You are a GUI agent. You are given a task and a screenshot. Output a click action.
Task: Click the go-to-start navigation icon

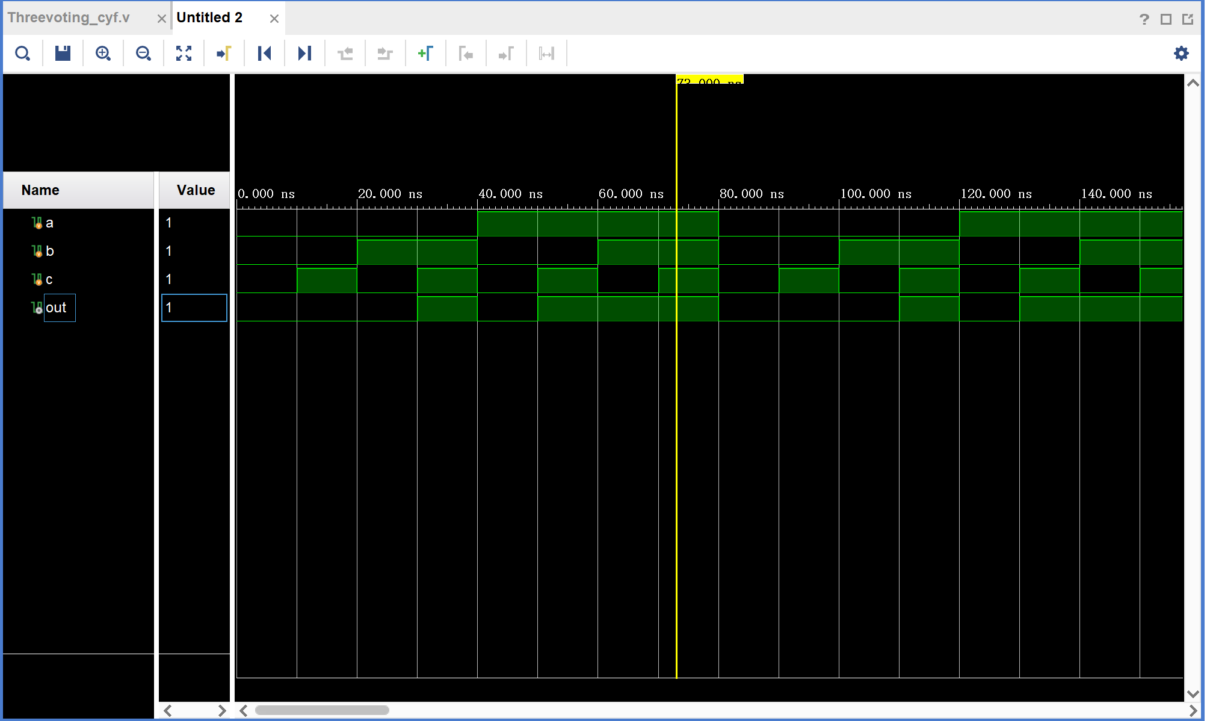[264, 54]
